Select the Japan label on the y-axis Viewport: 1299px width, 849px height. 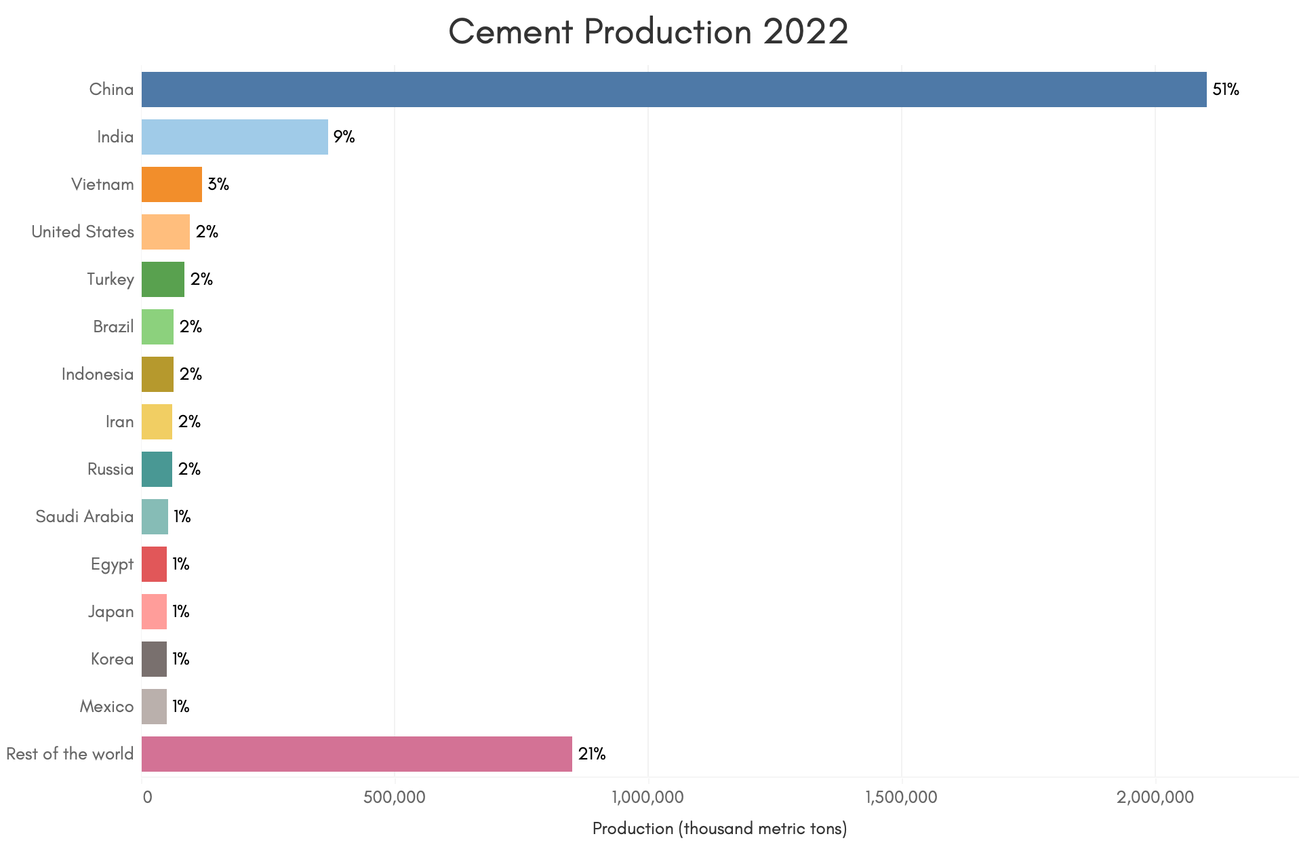[x=111, y=612]
